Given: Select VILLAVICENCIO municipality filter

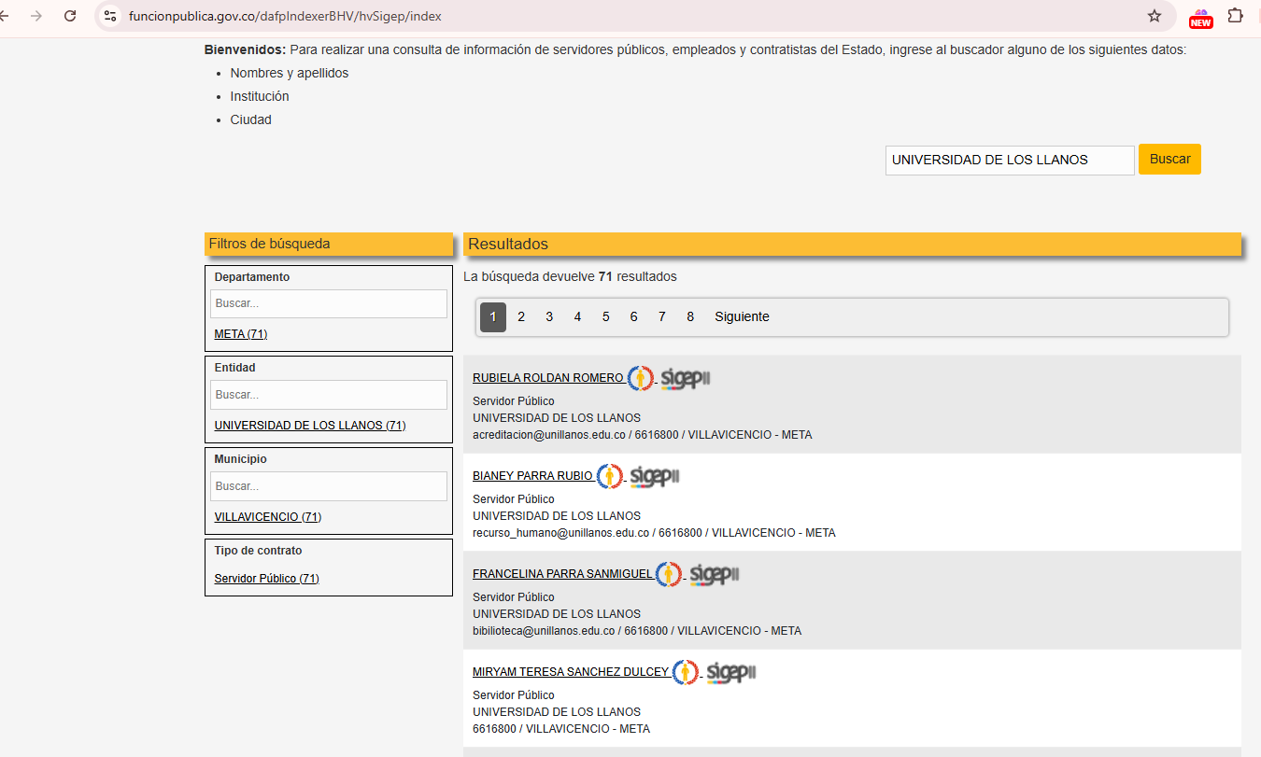Looking at the screenshot, I should [x=268, y=516].
